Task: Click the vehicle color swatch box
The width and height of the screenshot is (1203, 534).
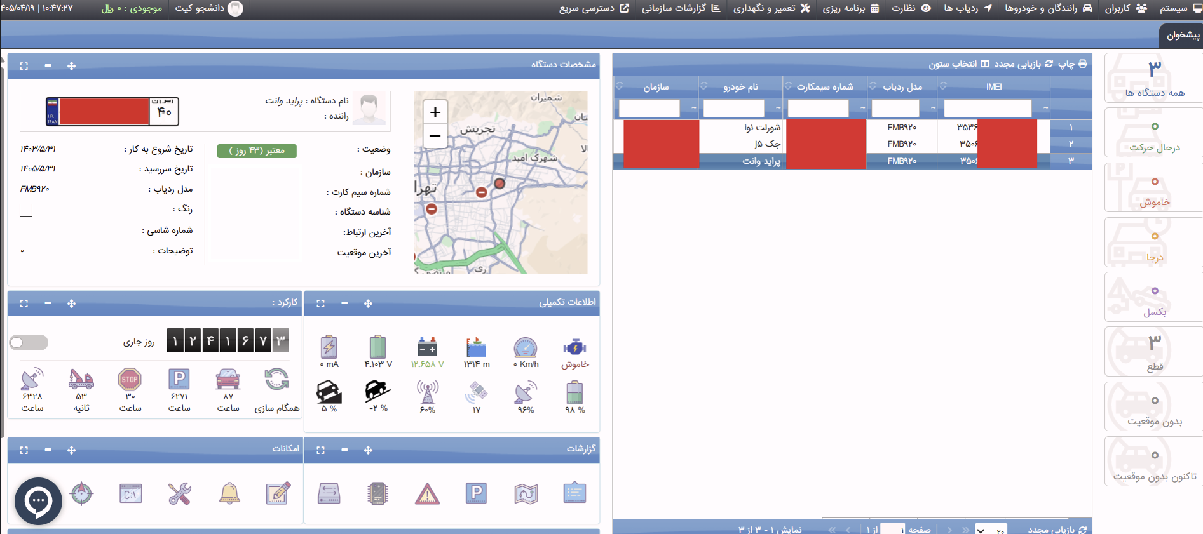Action: point(26,210)
